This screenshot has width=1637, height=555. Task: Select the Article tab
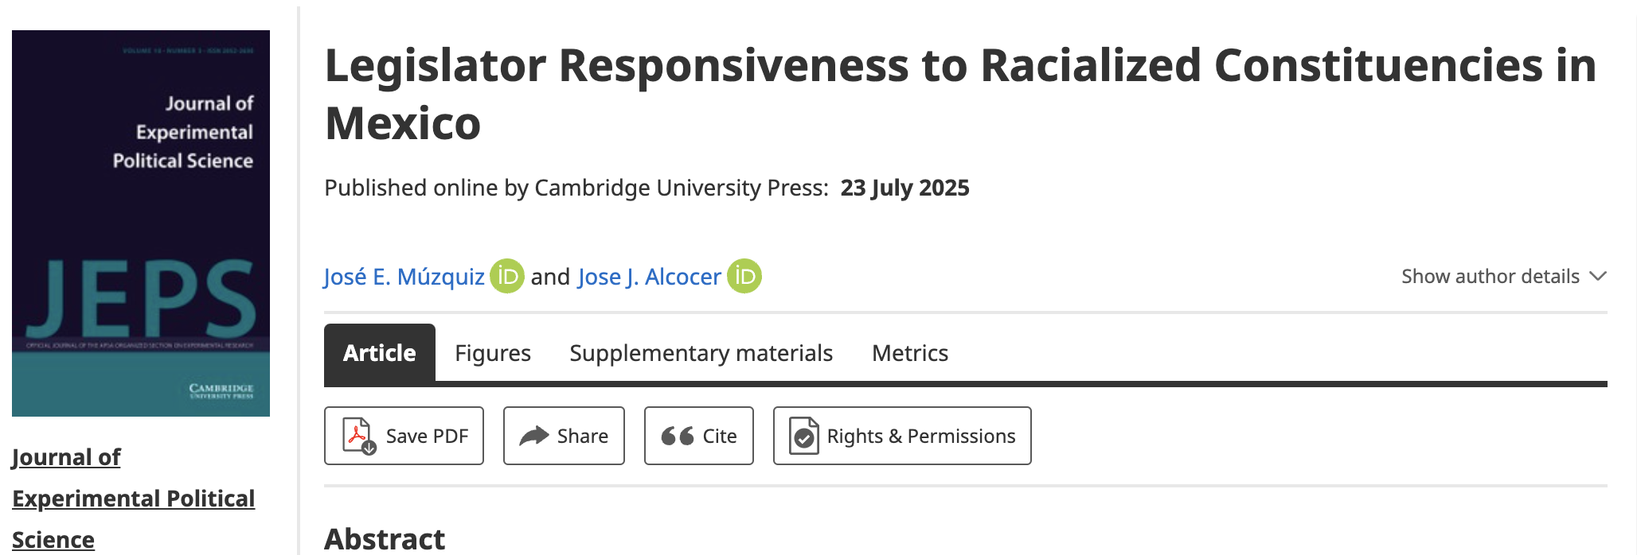379,353
